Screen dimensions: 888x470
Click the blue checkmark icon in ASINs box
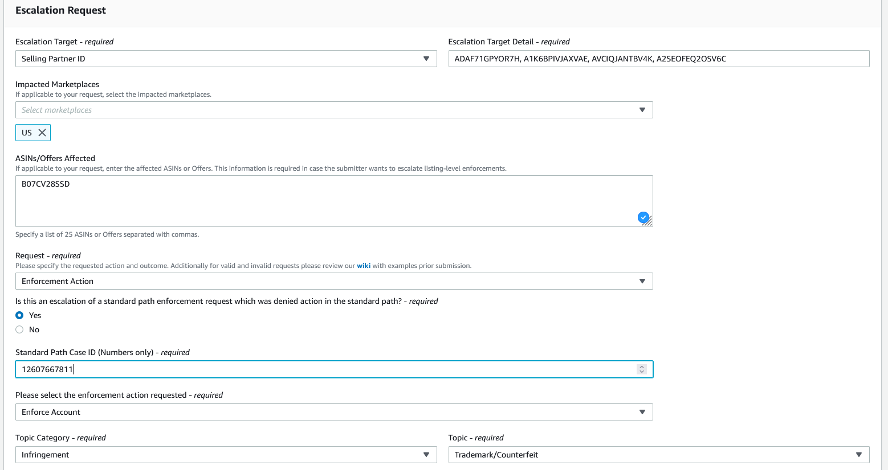point(643,217)
